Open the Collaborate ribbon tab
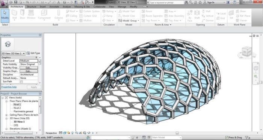Image resolution: width=263 pixels, height=140 pixels. coord(100,7)
